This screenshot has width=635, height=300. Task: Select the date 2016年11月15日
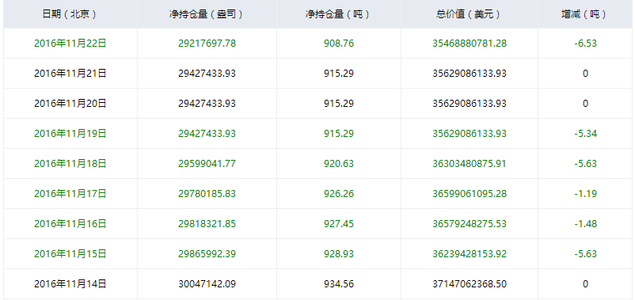pos(70,254)
